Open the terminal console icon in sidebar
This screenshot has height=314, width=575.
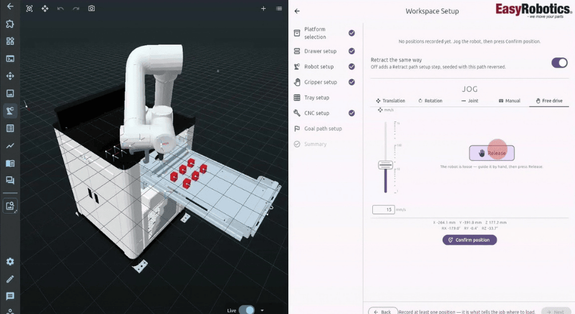click(x=10, y=59)
